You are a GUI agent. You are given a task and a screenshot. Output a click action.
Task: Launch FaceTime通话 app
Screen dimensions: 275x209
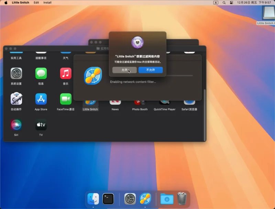(x=66, y=99)
